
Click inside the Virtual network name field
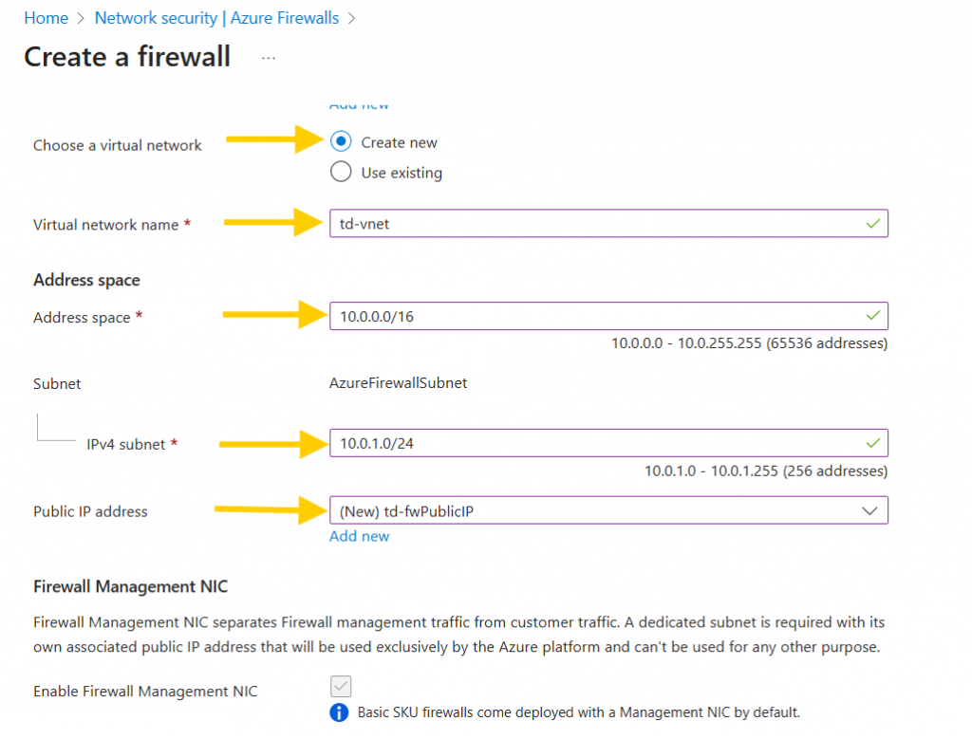pos(570,223)
